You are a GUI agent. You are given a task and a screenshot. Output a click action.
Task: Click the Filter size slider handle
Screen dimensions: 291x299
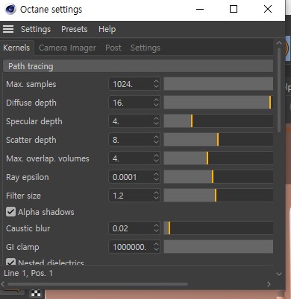coord(216,196)
